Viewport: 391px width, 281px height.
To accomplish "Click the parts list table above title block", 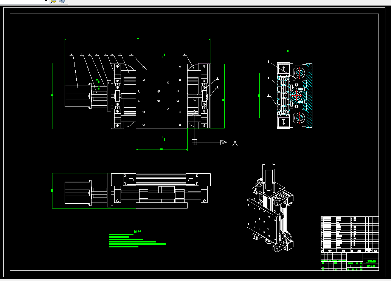I will [350, 235].
